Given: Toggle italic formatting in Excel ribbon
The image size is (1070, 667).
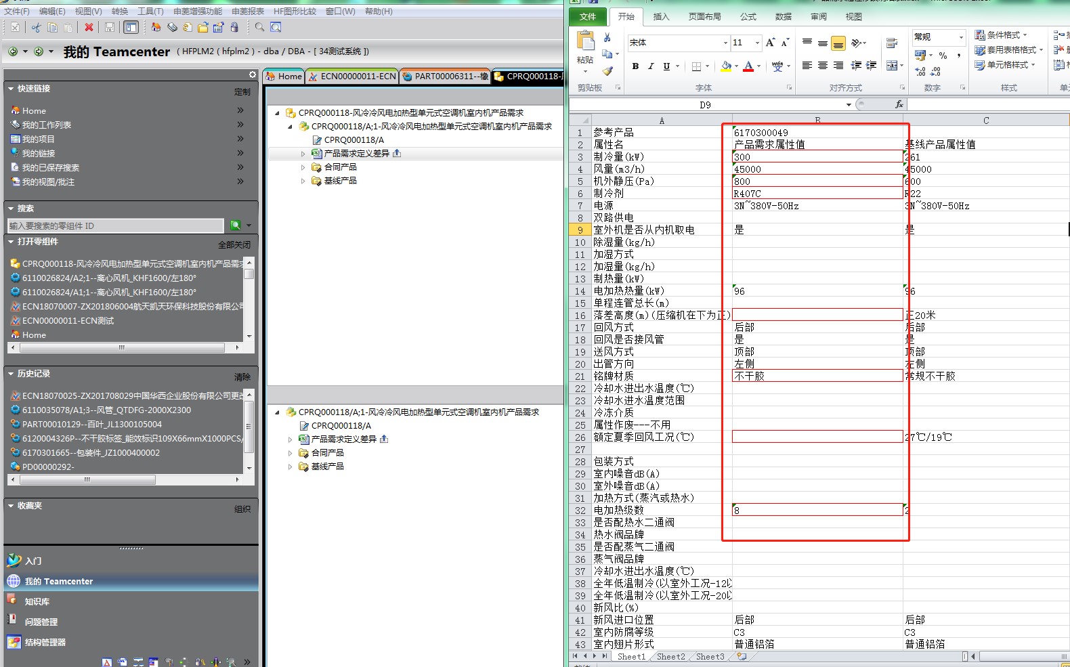Looking at the screenshot, I should (x=651, y=66).
